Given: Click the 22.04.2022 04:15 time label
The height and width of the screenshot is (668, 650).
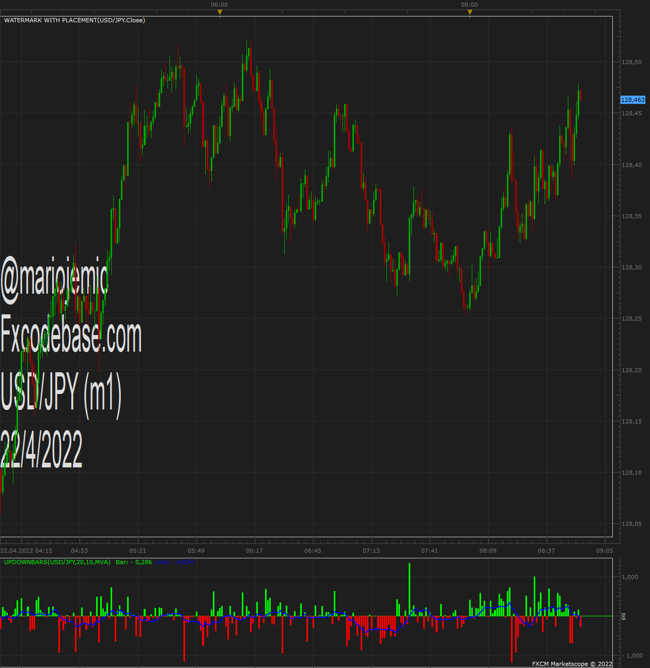Looking at the screenshot, I should [26, 551].
